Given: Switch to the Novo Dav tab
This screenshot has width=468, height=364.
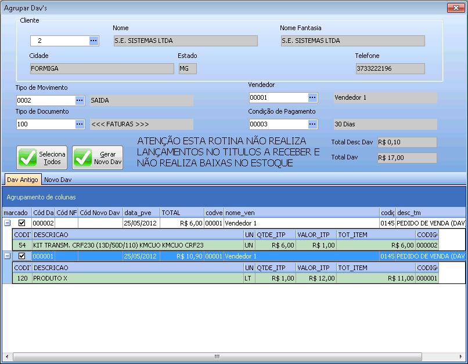Looking at the screenshot, I should coord(58,180).
